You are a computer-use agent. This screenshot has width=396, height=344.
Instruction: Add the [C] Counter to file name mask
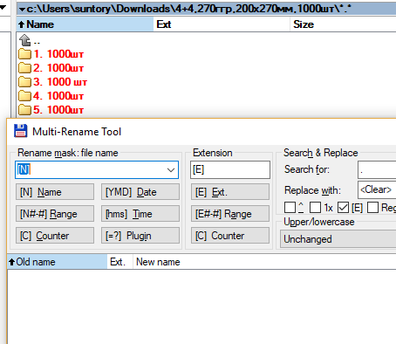[55, 236]
